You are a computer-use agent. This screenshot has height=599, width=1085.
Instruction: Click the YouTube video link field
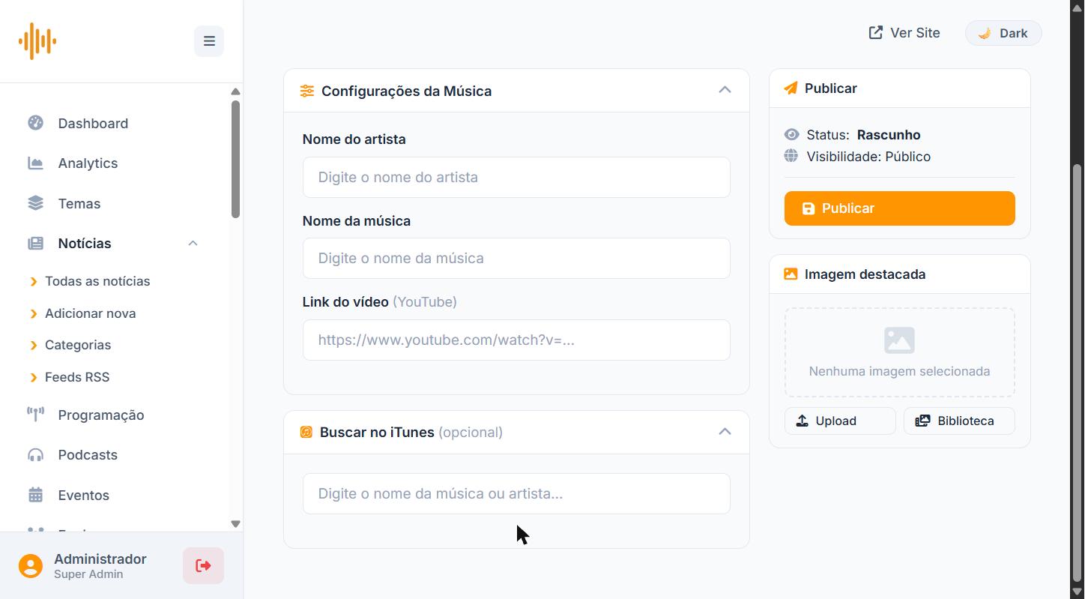click(x=516, y=340)
